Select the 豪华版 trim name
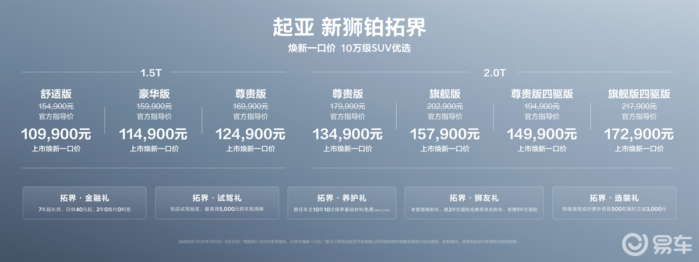 [154, 94]
